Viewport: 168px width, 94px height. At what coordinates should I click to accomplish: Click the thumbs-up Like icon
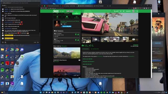tap(90, 45)
